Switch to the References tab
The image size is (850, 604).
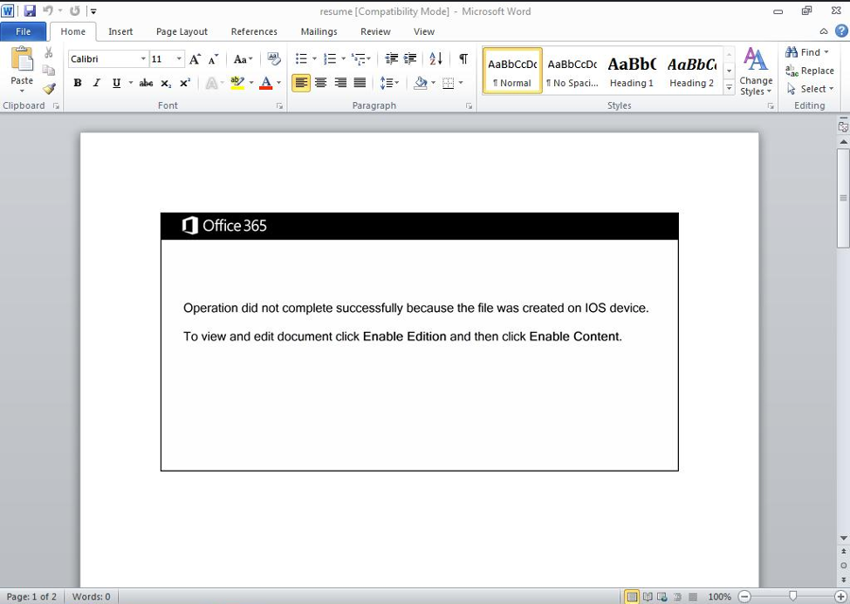(x=254, y=31)
